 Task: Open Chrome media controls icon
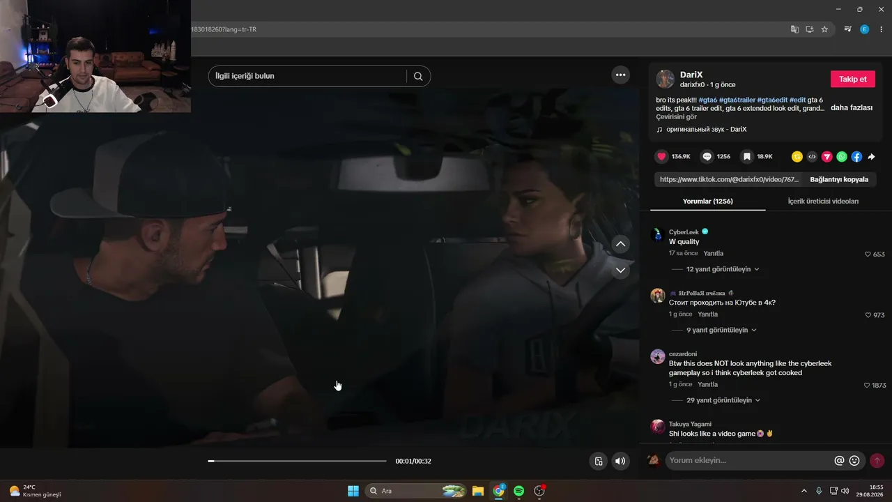tap(847, 29)
